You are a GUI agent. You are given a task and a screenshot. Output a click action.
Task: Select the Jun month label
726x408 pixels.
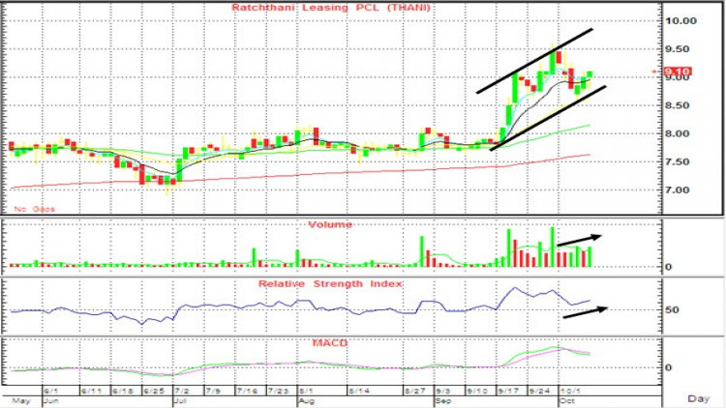pyautogui.click(x=50, y=400)
